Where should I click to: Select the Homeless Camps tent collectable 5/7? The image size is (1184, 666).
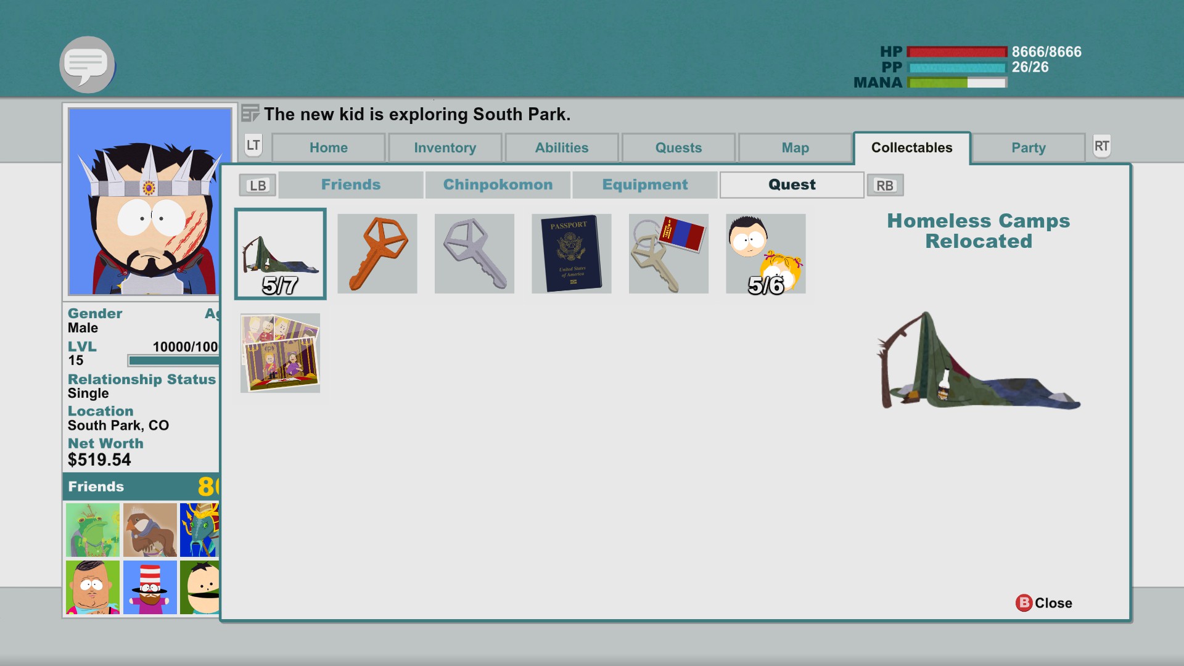(x=280, y=254)
